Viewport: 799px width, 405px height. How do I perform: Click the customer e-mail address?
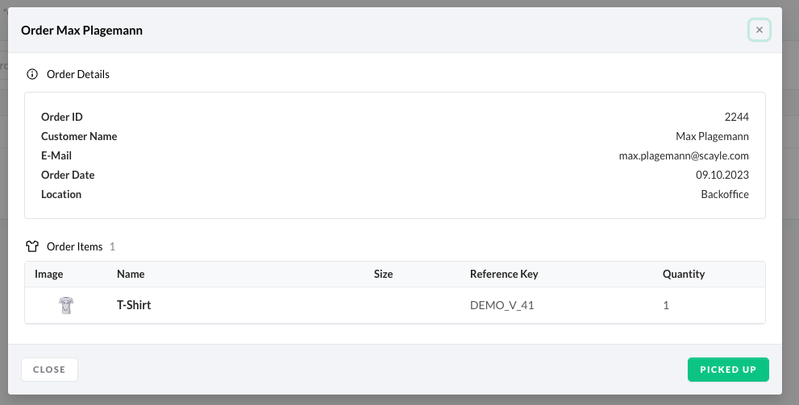tap(684, 155)
